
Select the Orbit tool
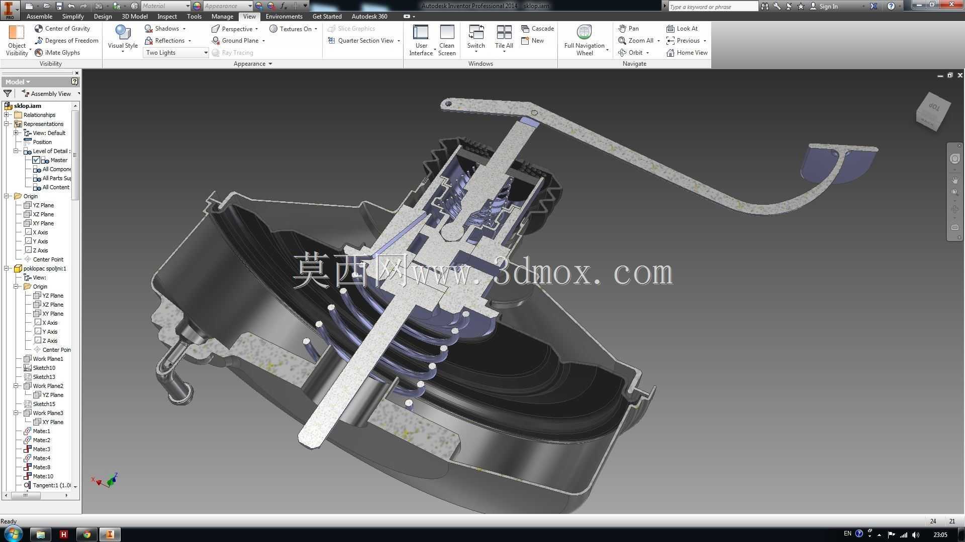pos(630,53)
